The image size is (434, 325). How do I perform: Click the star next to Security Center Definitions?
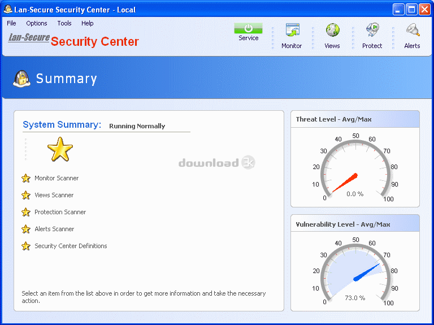(26, 246)
